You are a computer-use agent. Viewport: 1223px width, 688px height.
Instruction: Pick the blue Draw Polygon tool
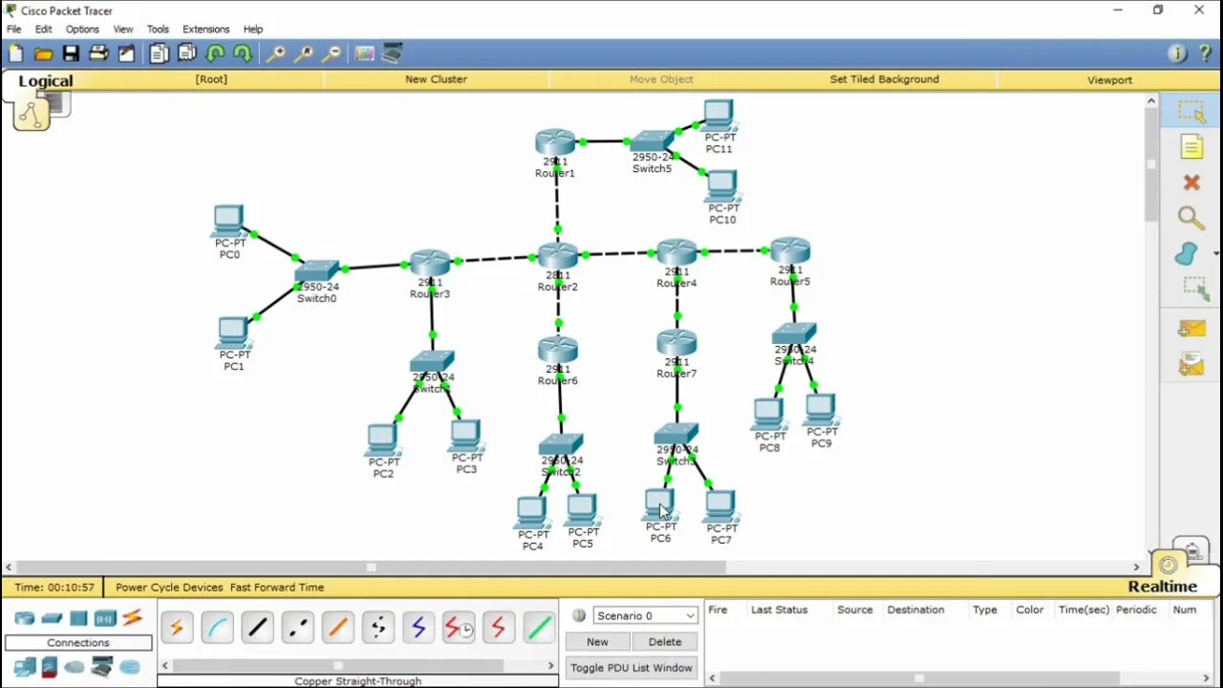click(1186, 254)
